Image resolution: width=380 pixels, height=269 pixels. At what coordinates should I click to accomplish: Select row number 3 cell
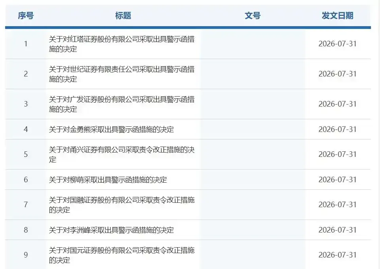click(x=26, y=104)
